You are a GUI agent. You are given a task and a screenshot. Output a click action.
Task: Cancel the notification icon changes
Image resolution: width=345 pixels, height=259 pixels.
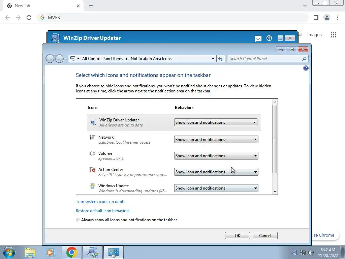(x=265, y=236)
